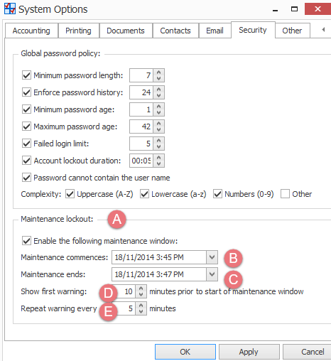Open Maintenance commences date dropdown
Viewport: 331px width, 361px height.
click(x=212, y=257)
